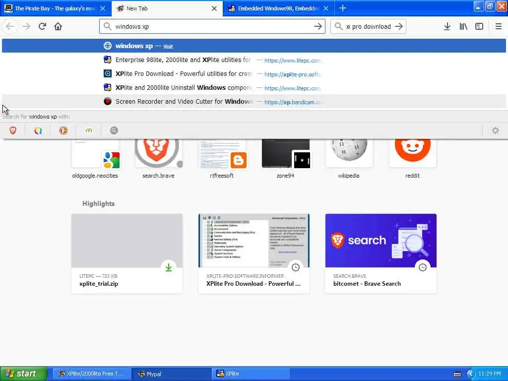Screen dimensions: 508x381
Task: Click the keyboard icon in system tray
Action: tap(457, 374)
